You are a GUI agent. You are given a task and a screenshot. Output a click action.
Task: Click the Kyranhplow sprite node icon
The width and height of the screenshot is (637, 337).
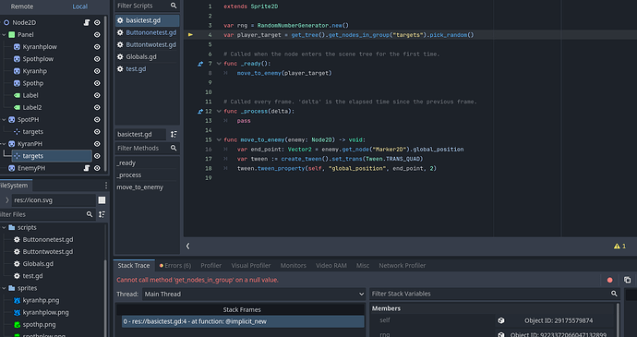tap(17, 47)
